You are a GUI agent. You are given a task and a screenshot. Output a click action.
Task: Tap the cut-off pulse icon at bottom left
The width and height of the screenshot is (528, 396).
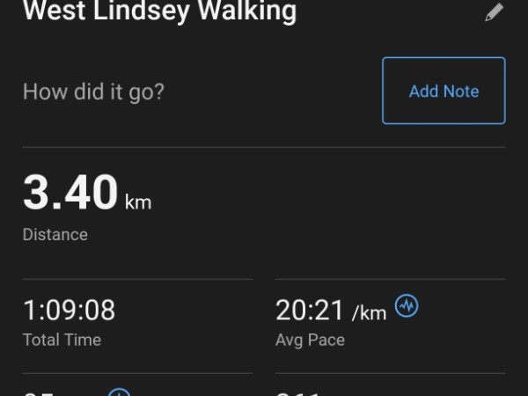119,392
